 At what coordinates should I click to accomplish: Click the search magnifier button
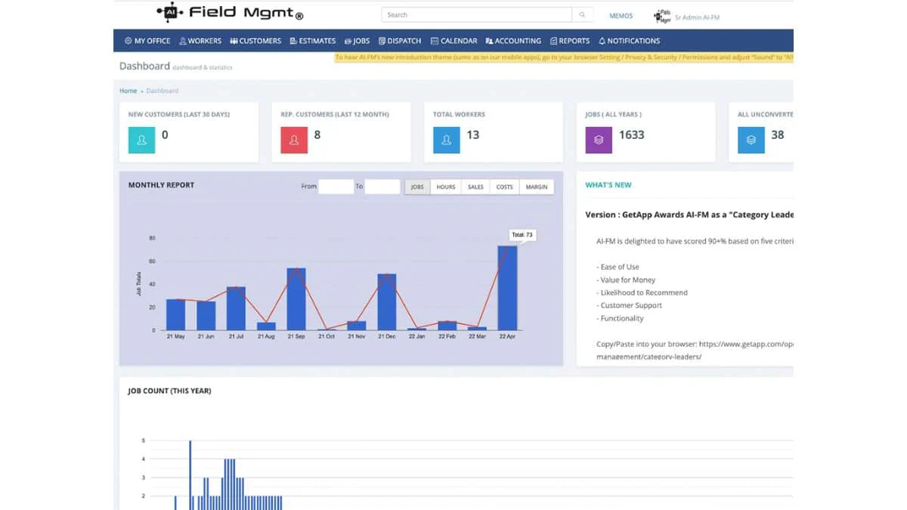[582, 14]
